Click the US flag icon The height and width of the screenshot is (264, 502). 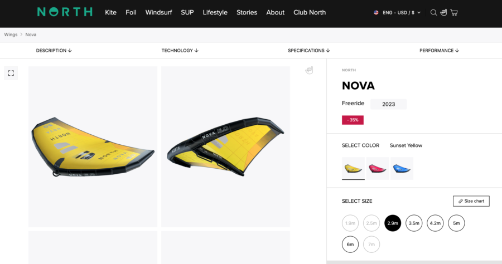point(376,12)
